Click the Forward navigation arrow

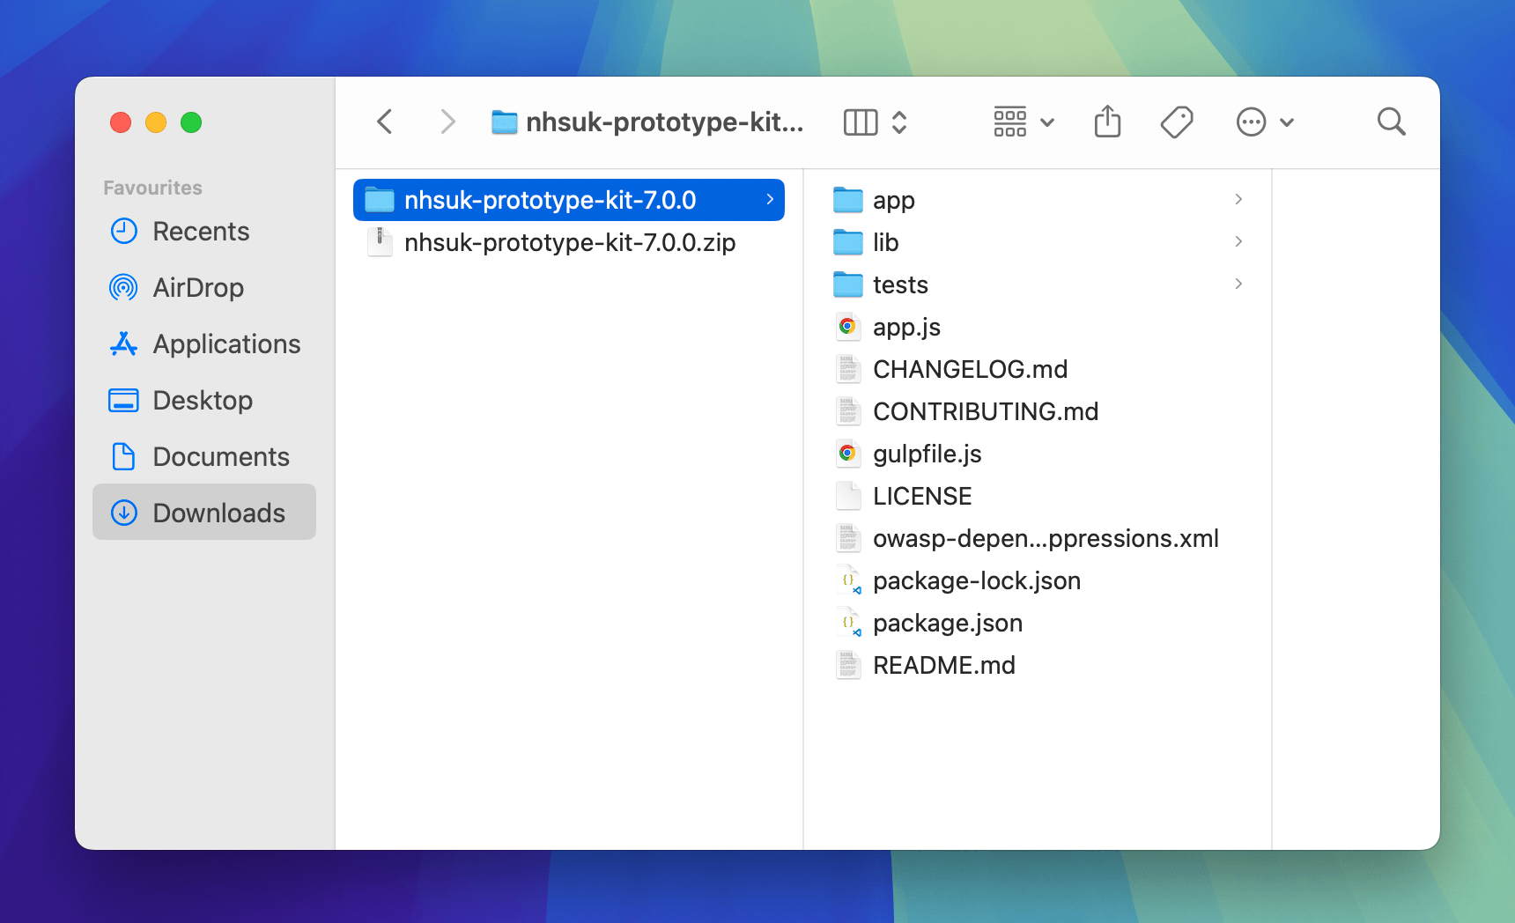pos(448,122)
